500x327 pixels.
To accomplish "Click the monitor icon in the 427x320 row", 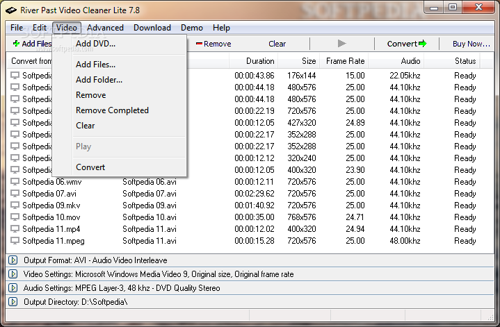I will [15, 123].
